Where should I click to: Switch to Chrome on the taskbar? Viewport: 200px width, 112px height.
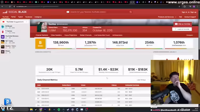[41, 110]
